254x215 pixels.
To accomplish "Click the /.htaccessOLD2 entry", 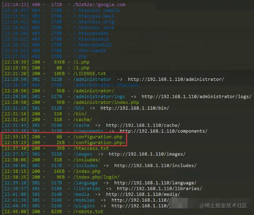I will click(x=92, y=45).
